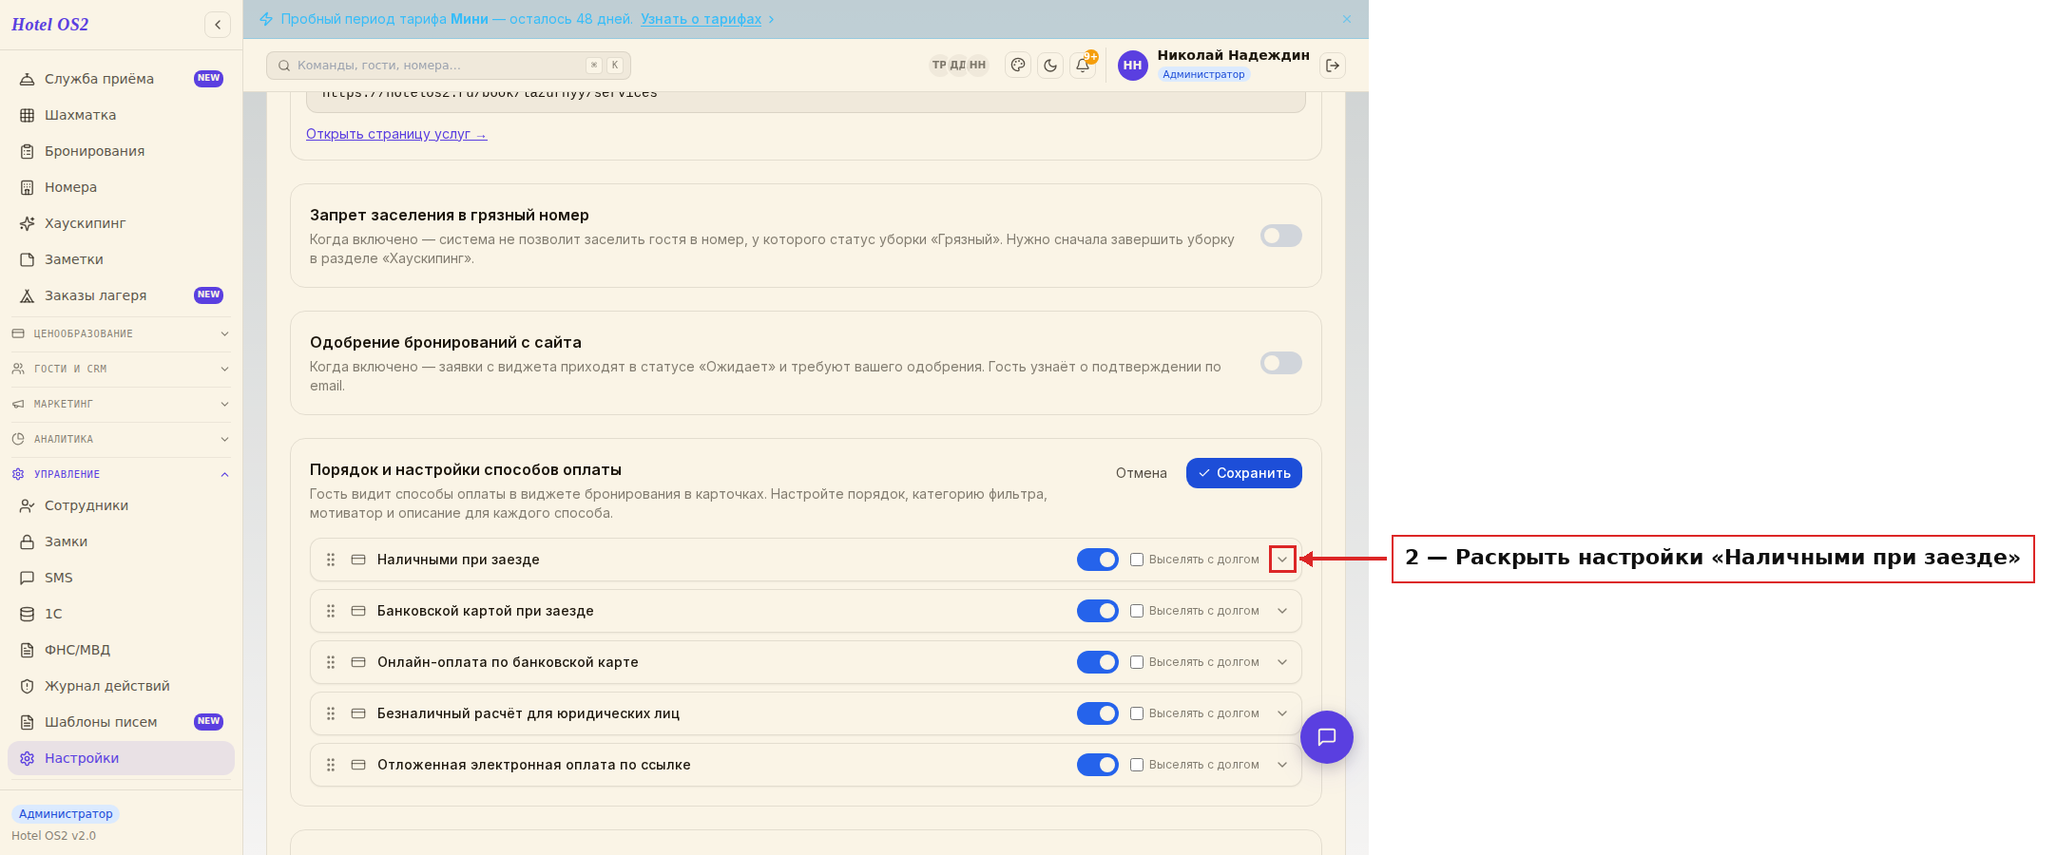Grab drag handle for Наличными при заезде
The height and width of the screenshot is (855, 2057).
pyautogui.click(x=331, y=560)
